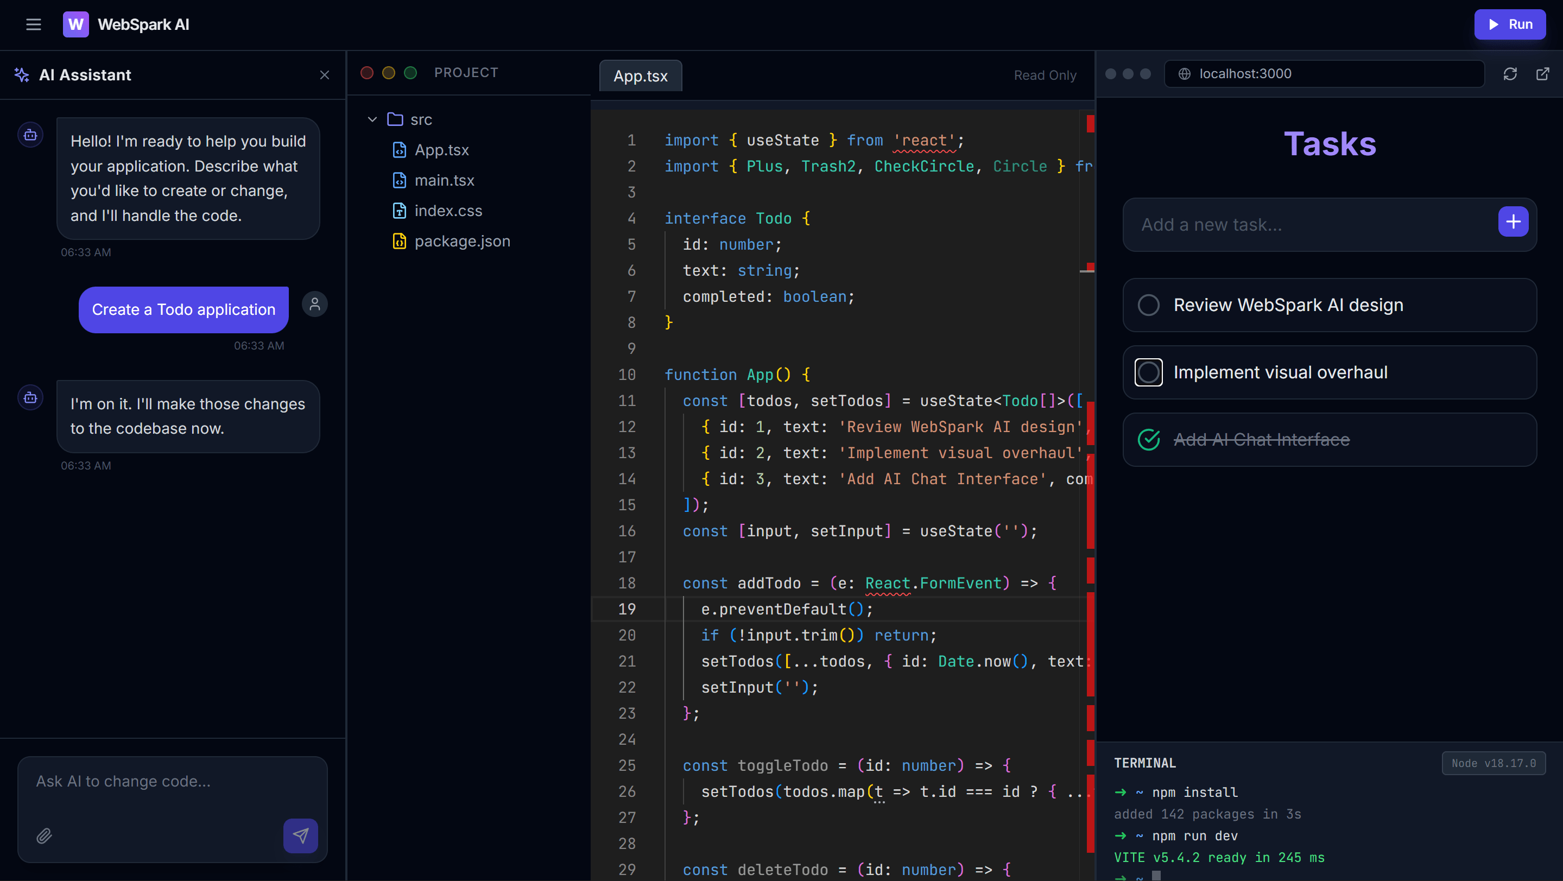
Task: Click the red dot in project panel header
Action: click(x=367, y=73)
